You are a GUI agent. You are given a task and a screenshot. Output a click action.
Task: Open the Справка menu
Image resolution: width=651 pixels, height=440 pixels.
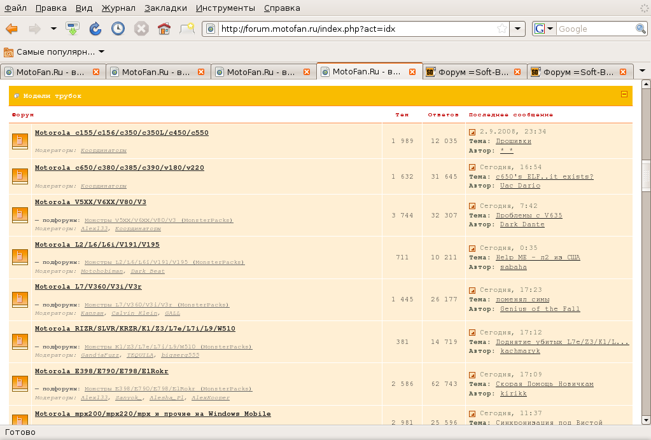pyautogui.click(x=282, y=8)
